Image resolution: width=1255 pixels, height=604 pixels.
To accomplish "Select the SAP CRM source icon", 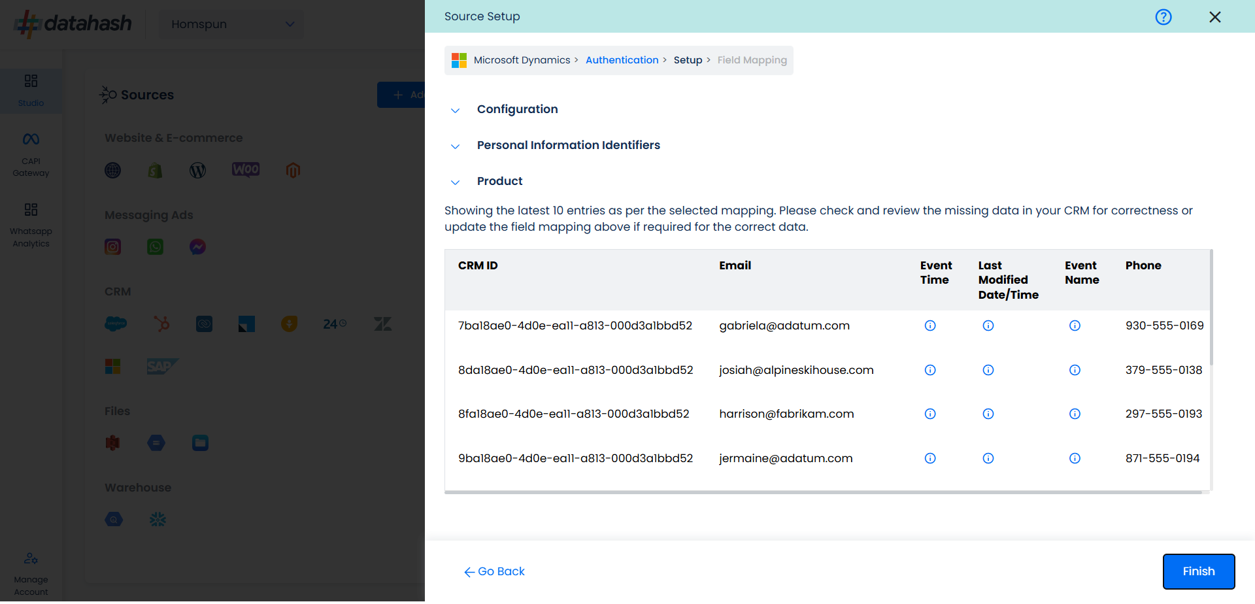I will click(x=162, y=366).
